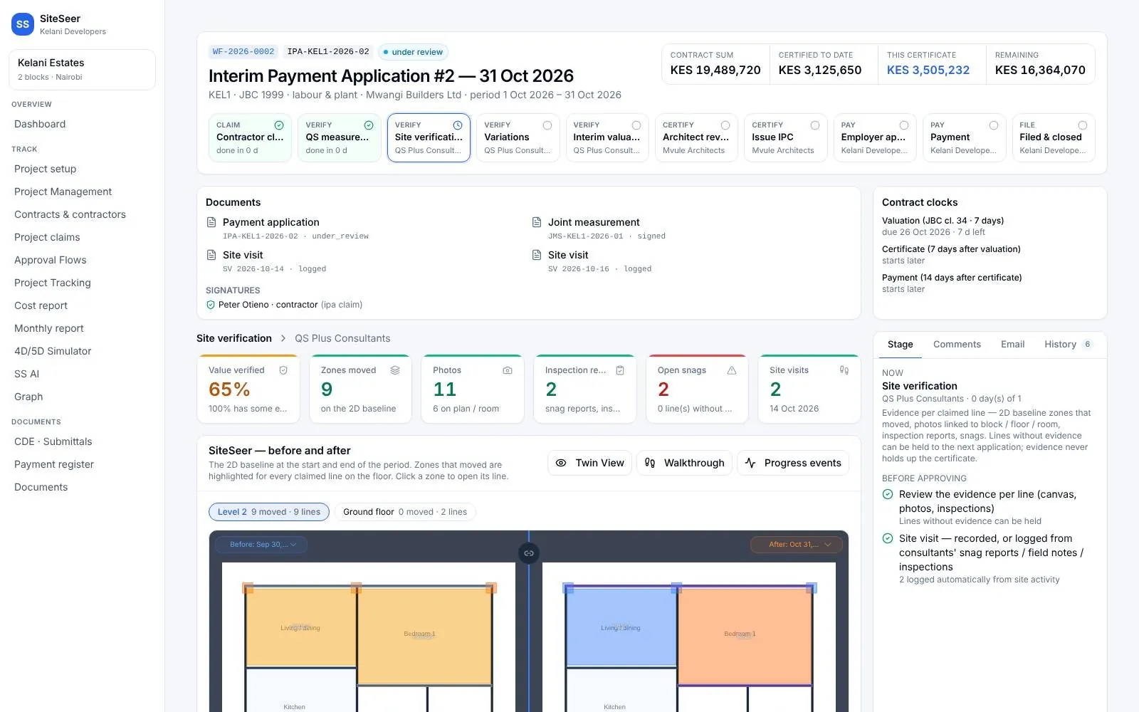This screenshot has width=1139, height=712.
Task: Toggle the Architect review stage status circle
Action: [x=725, y=125]
